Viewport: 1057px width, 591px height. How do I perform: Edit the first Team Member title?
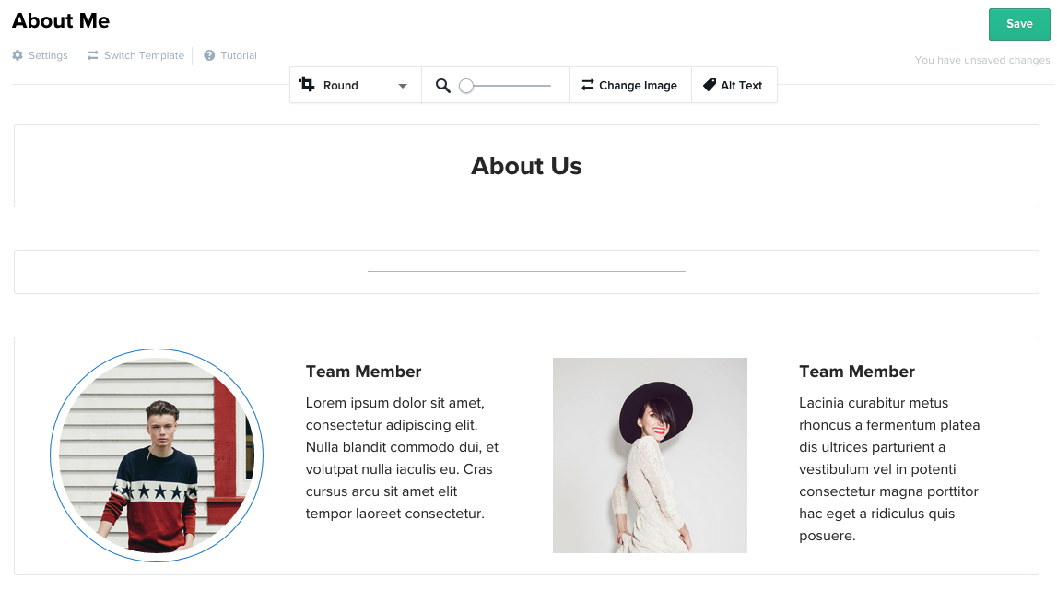click(363, 372)
